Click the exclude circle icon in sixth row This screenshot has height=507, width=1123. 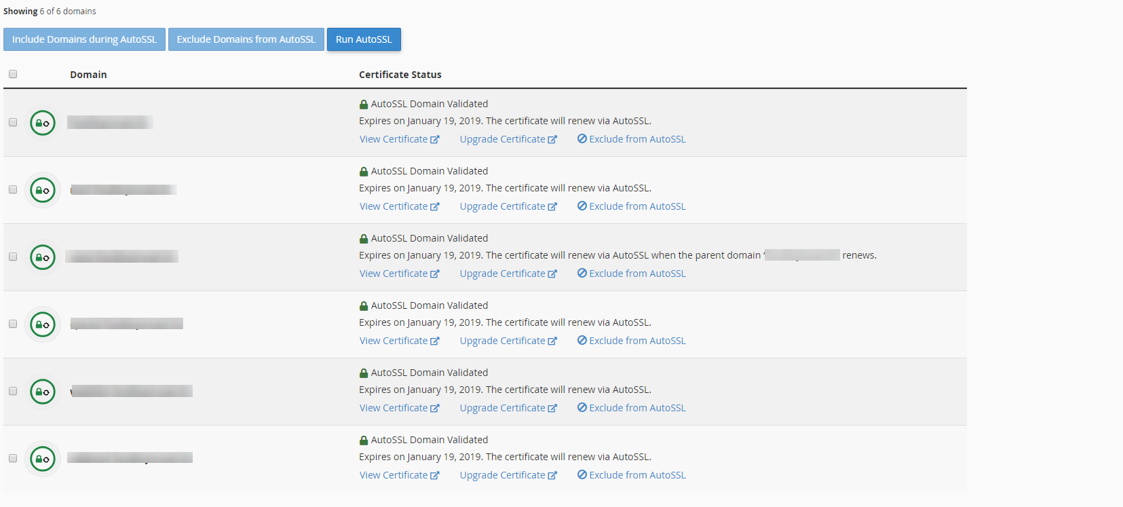tap(582, 474)
